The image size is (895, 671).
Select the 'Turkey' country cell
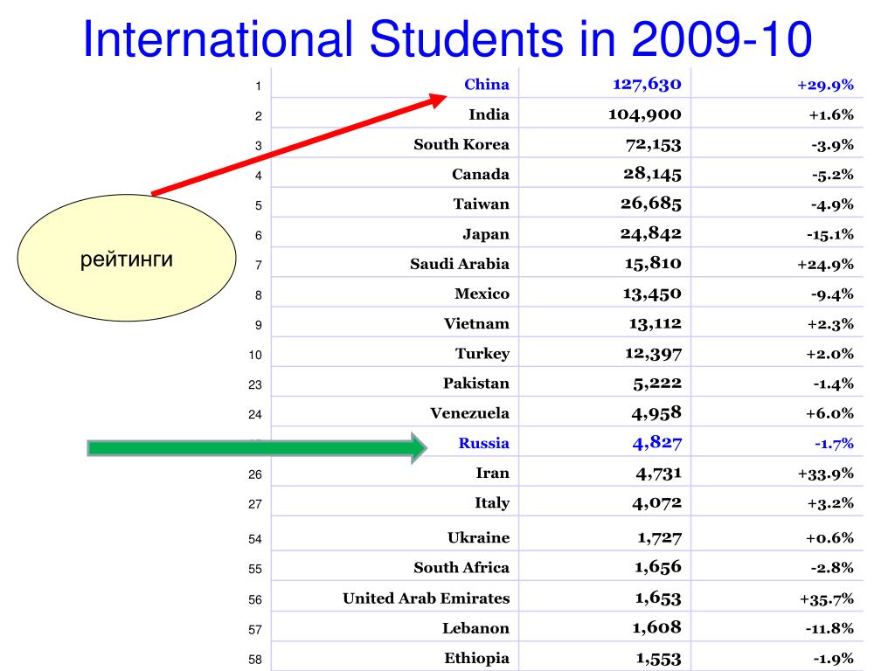tap(482, 354)
